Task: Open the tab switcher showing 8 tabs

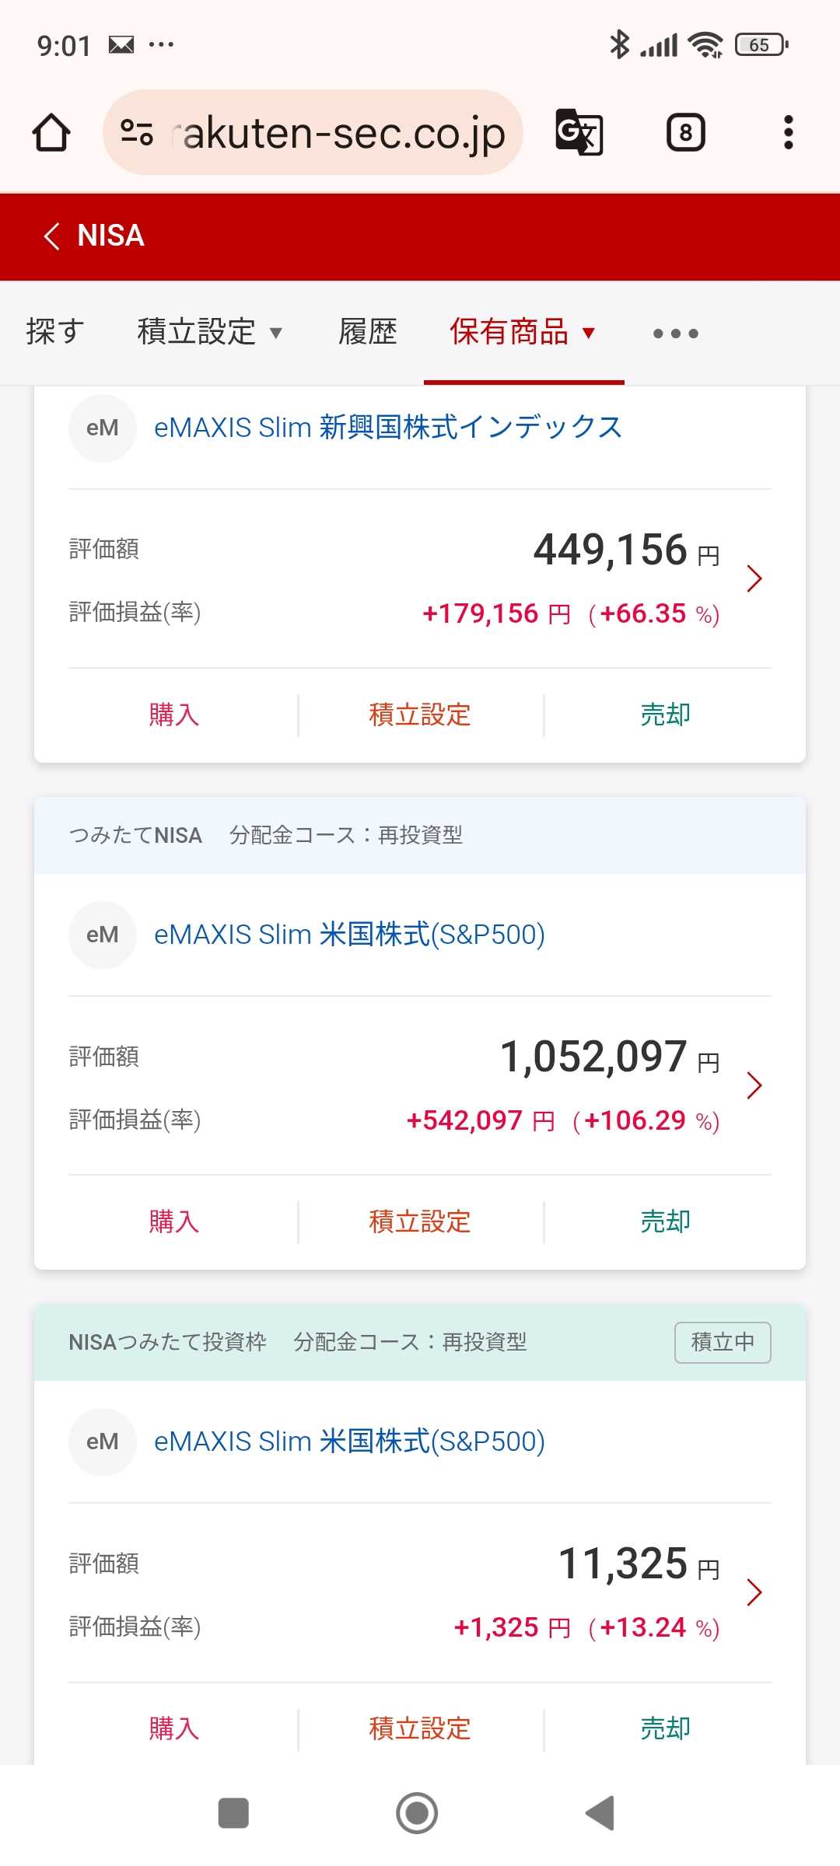Action: click(x=685, y=132)
